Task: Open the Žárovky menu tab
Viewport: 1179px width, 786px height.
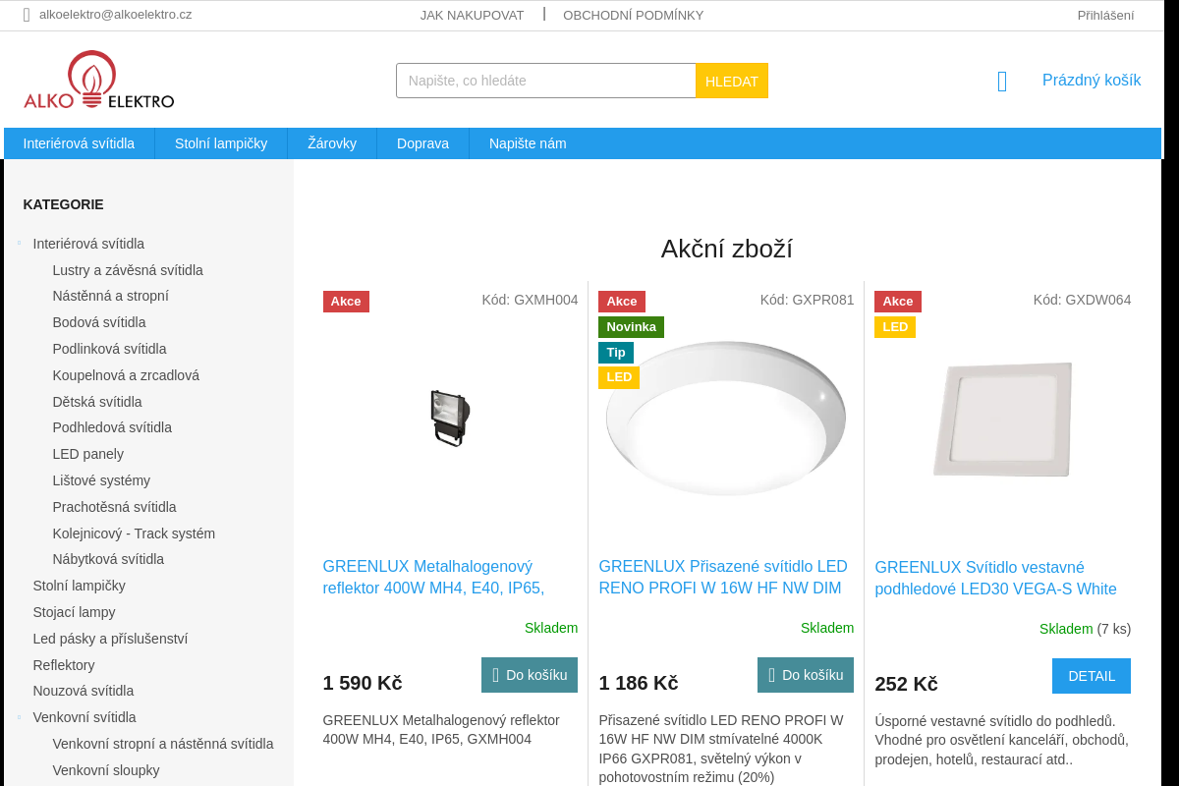Action: tap(332, 143)
